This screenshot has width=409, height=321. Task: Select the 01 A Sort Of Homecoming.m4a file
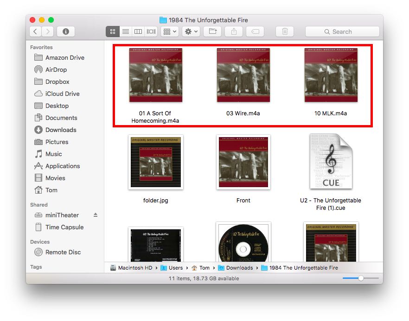coord(156,75)
